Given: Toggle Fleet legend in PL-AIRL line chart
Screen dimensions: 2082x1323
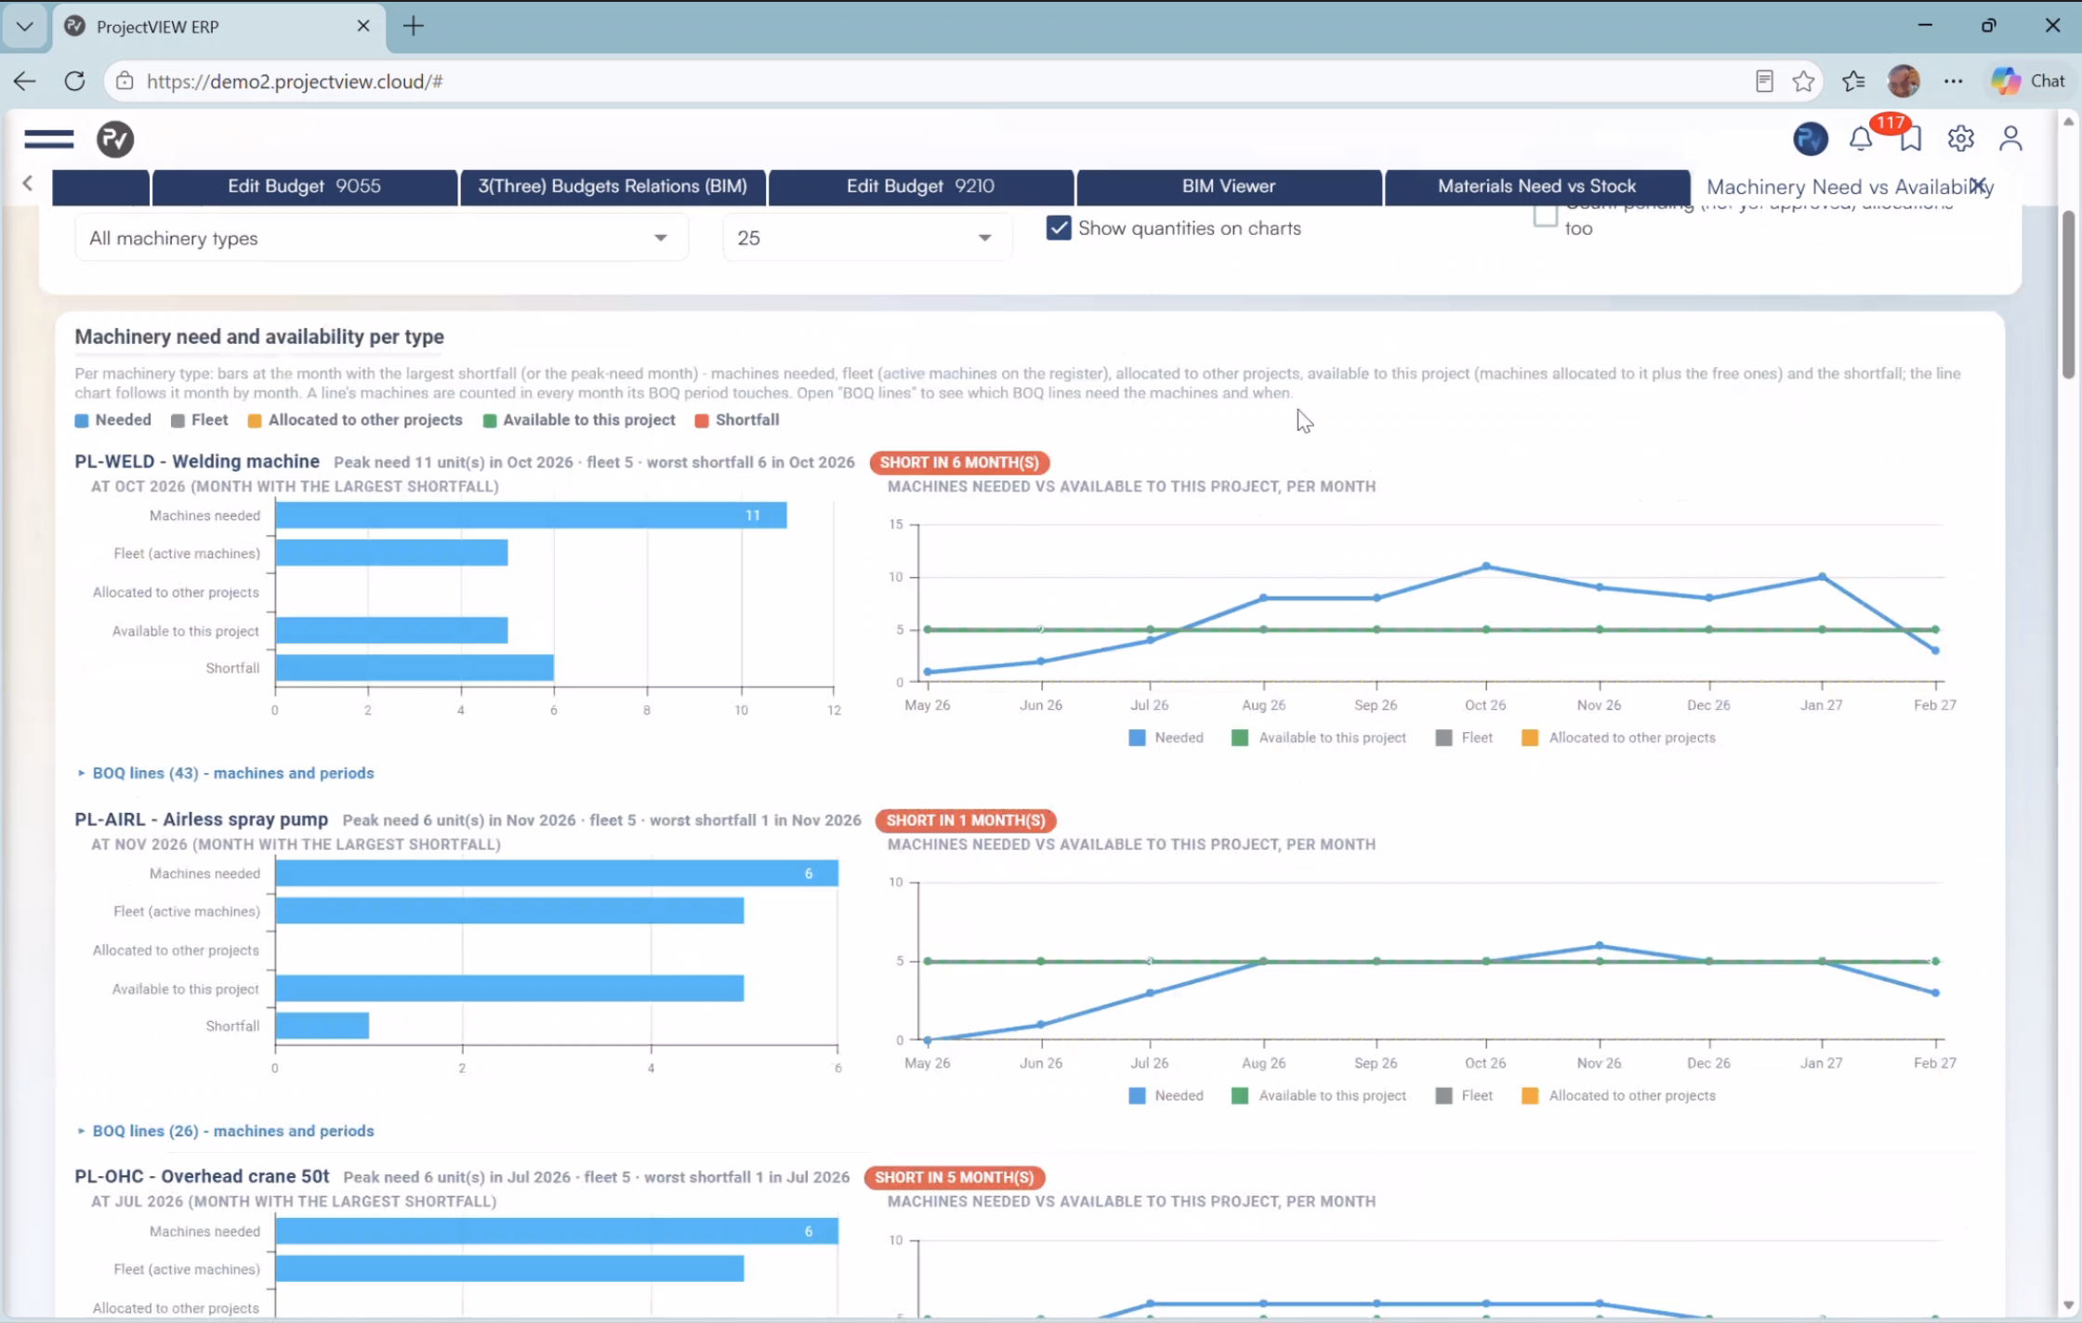Looking at the screenshot, I should click(1464, 1095).
